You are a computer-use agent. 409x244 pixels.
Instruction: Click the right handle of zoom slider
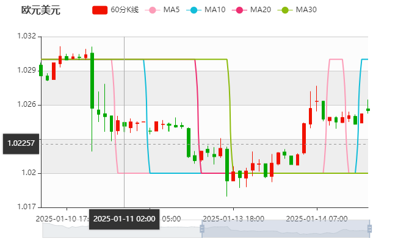[370, 229]
